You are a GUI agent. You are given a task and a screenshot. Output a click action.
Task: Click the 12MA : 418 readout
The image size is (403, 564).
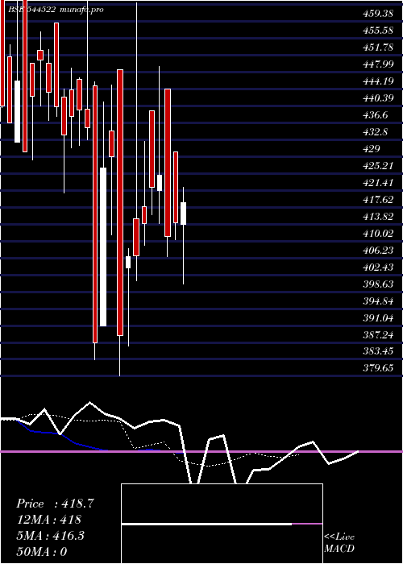click(48, 520)
